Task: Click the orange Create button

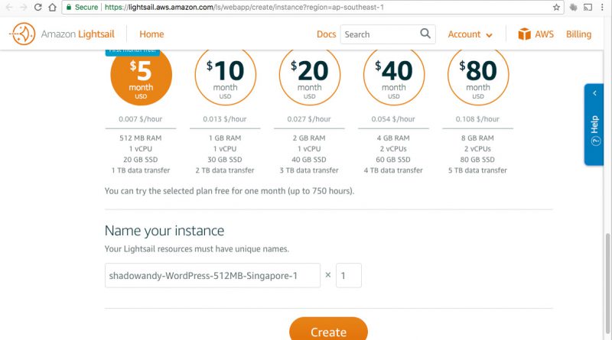Action: pos(328,329)
